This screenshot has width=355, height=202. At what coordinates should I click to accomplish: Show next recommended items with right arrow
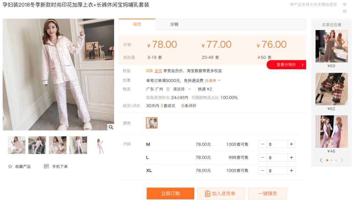point(342,160)
